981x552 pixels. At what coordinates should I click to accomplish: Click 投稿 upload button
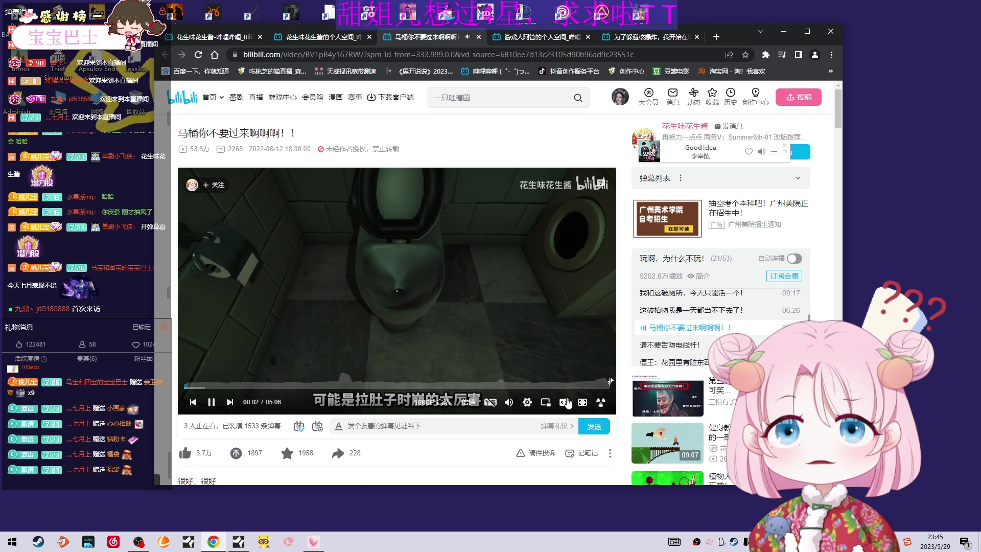tap(799, 97)
